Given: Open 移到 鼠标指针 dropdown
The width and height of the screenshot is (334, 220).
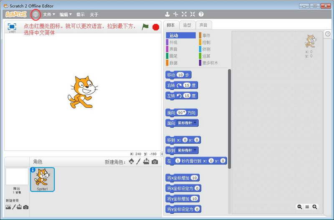Looking at the screenshot, I should click(x=187, y=150).
